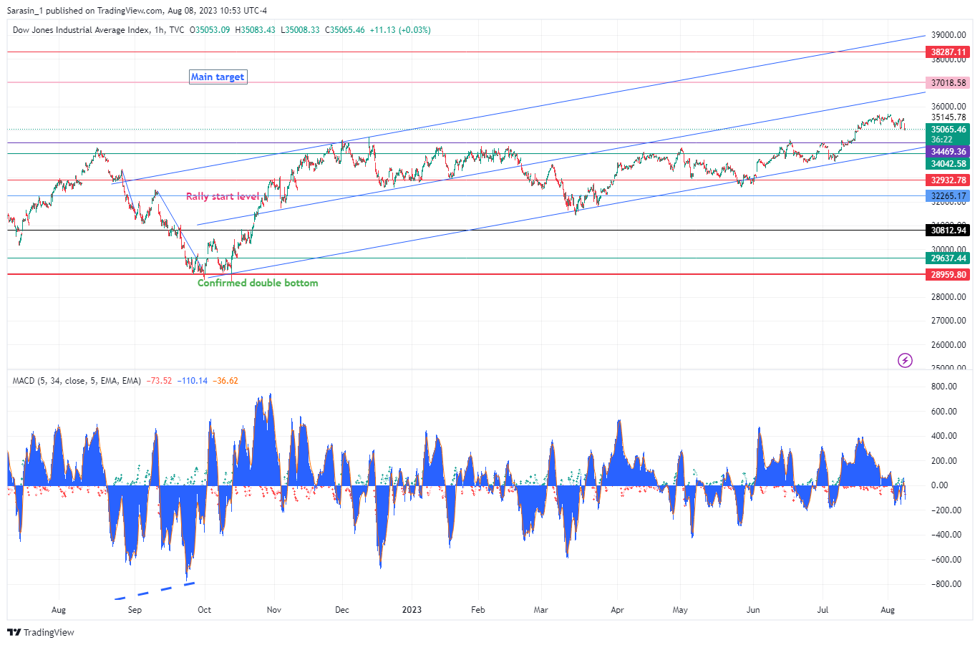Select the green 34042.58 price label
Screen dimensions: 980x645
coord(948,164)
